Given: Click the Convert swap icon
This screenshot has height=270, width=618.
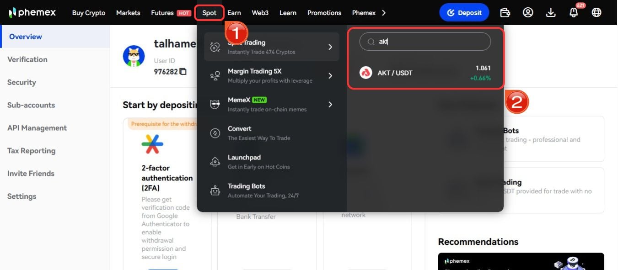Looking at the screenshot, I should [215, 133].
